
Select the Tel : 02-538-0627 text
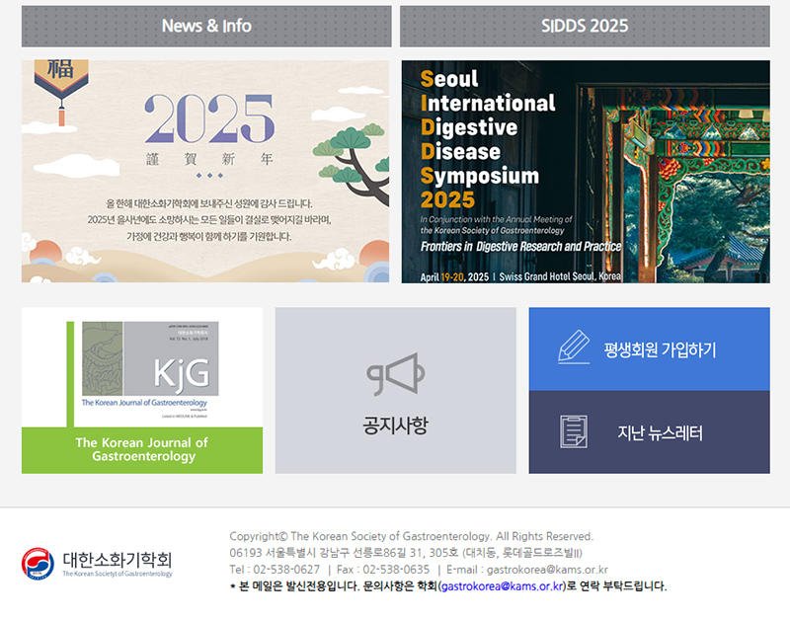pyautogui.click(x=275, y=570)
